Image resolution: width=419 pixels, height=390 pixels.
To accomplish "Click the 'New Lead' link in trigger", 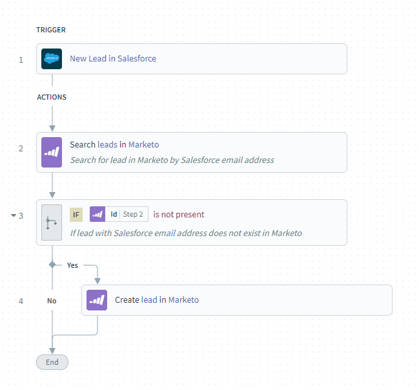I will (x=88, y=58).
